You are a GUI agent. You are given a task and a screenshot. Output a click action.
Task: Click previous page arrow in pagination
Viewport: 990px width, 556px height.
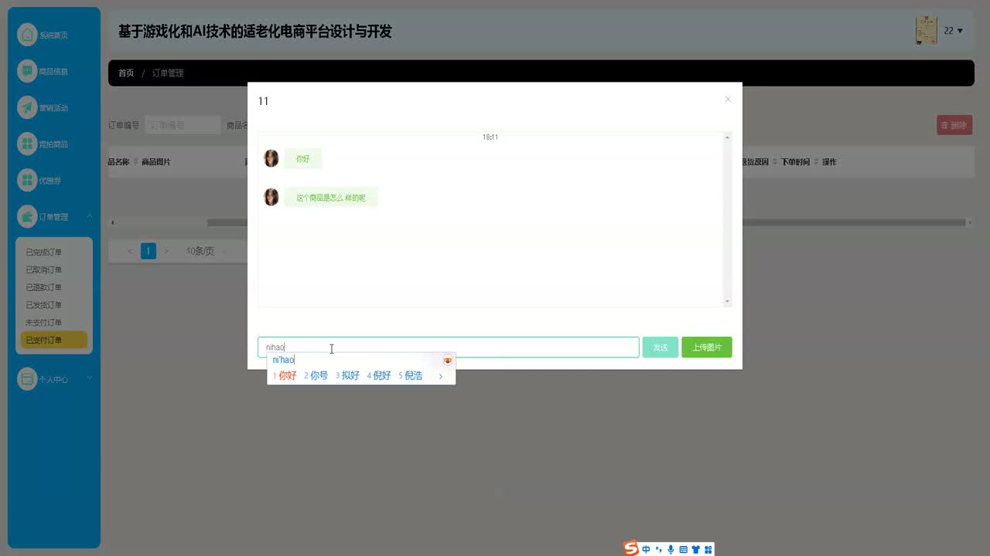(130, 251)
